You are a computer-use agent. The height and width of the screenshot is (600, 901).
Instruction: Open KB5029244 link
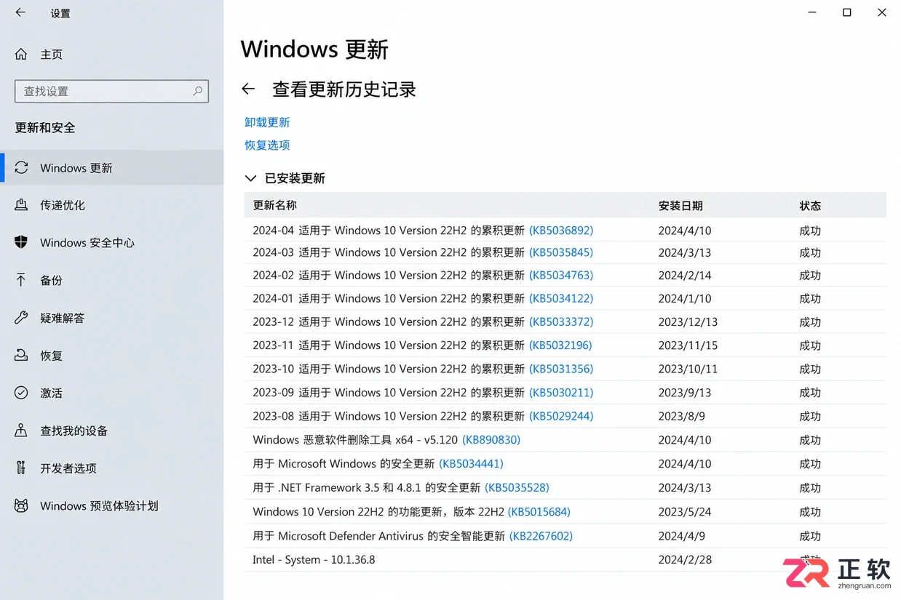coord(561,416)
